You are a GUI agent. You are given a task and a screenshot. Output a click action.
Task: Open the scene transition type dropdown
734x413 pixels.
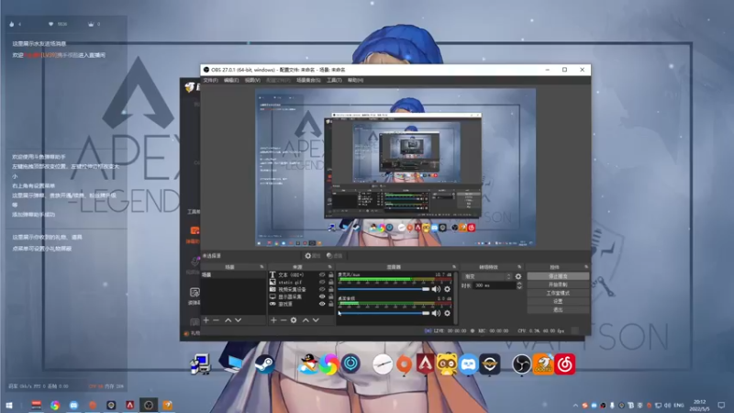(487, 276)
